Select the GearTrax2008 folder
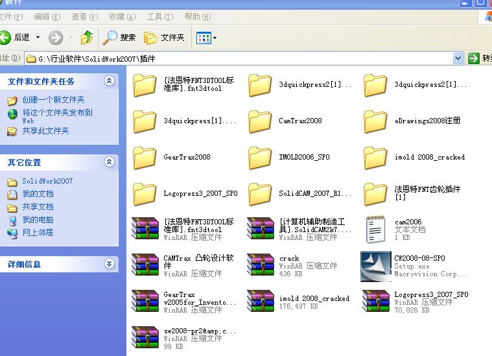 (x=145, y=158)
